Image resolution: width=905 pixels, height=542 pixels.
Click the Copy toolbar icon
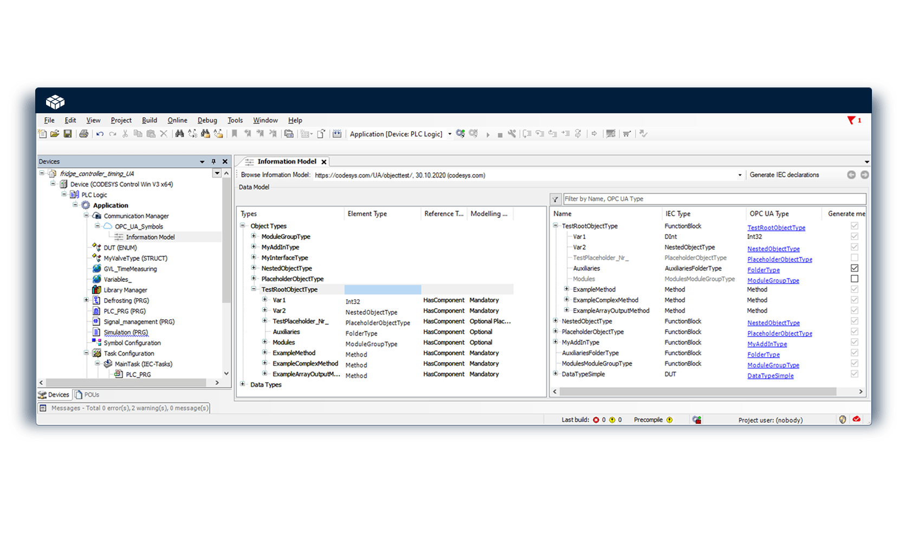[138, 134]
